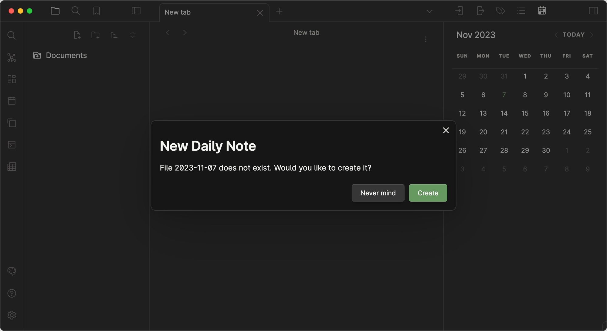Viewport: 607px width, 331px height.
Task: Open the Graph view from the left sidebar
Action: pyautogui.click(x=12, y=57)
